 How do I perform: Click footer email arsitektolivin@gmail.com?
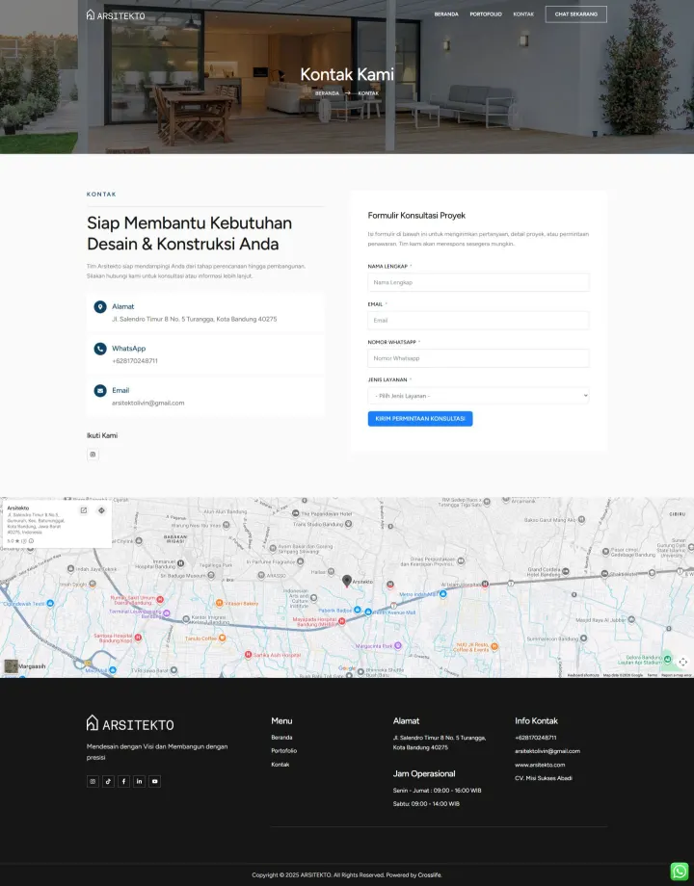pos(547,751)
